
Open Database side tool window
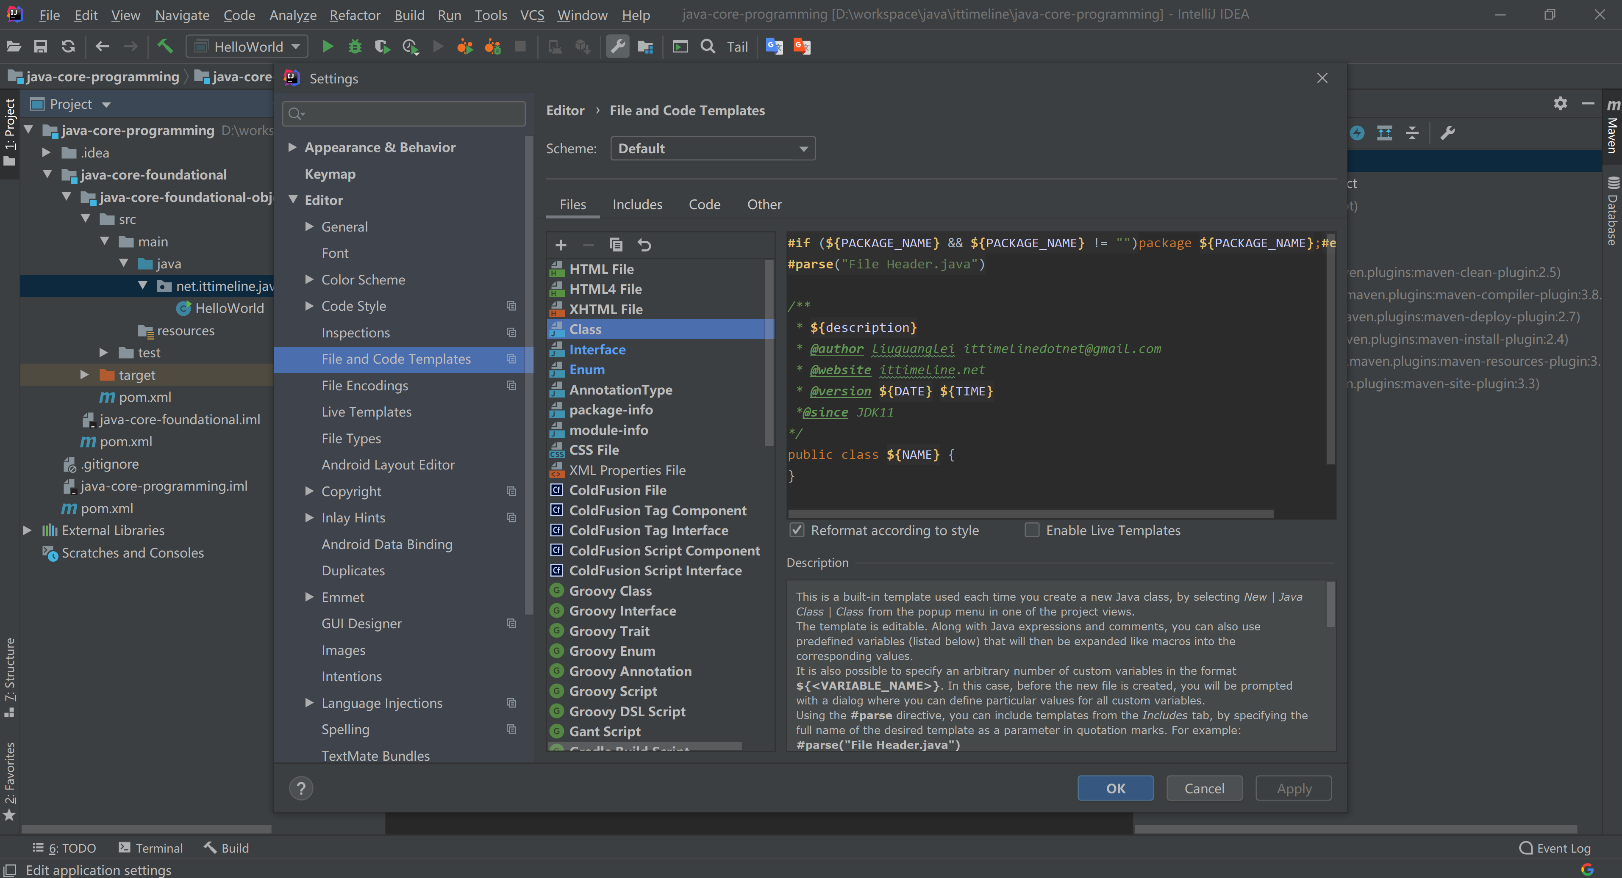point(1612,211)
